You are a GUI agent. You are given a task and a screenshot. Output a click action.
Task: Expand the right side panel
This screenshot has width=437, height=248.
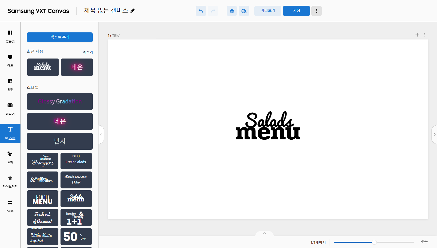(434, 134)
